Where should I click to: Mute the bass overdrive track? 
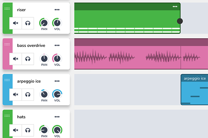(16, 59)
